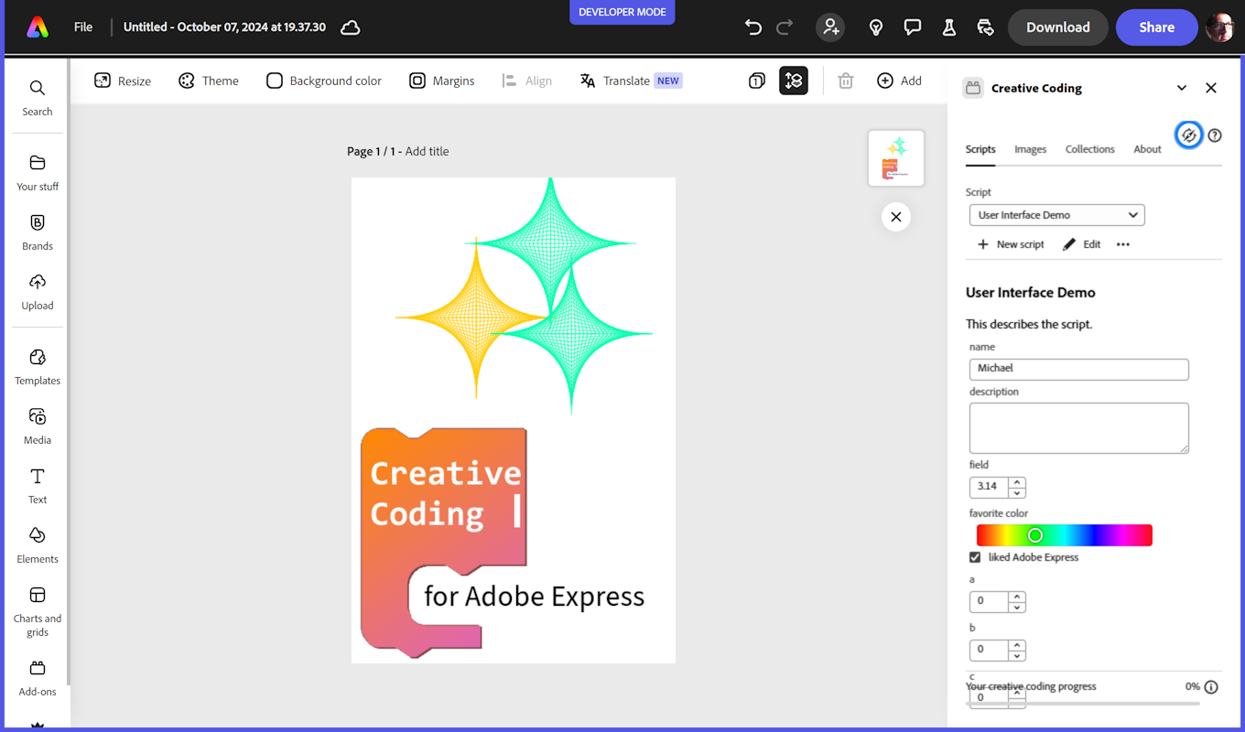Screen dimensions: 1245x732
Task: Open the Background color picker
Action: coord(324,81)
